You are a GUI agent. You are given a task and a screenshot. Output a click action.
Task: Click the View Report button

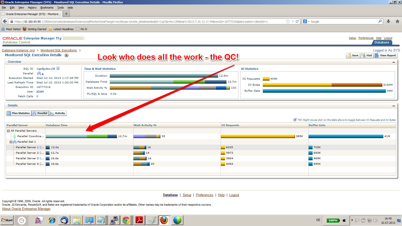point(385,55)
